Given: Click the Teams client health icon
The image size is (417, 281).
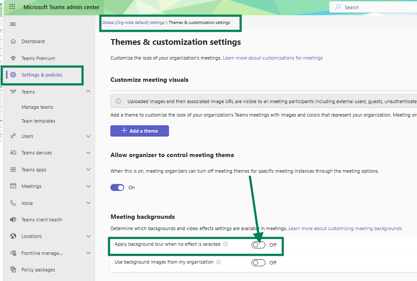Looking at the screenshot, I should [x=13, y=220].
